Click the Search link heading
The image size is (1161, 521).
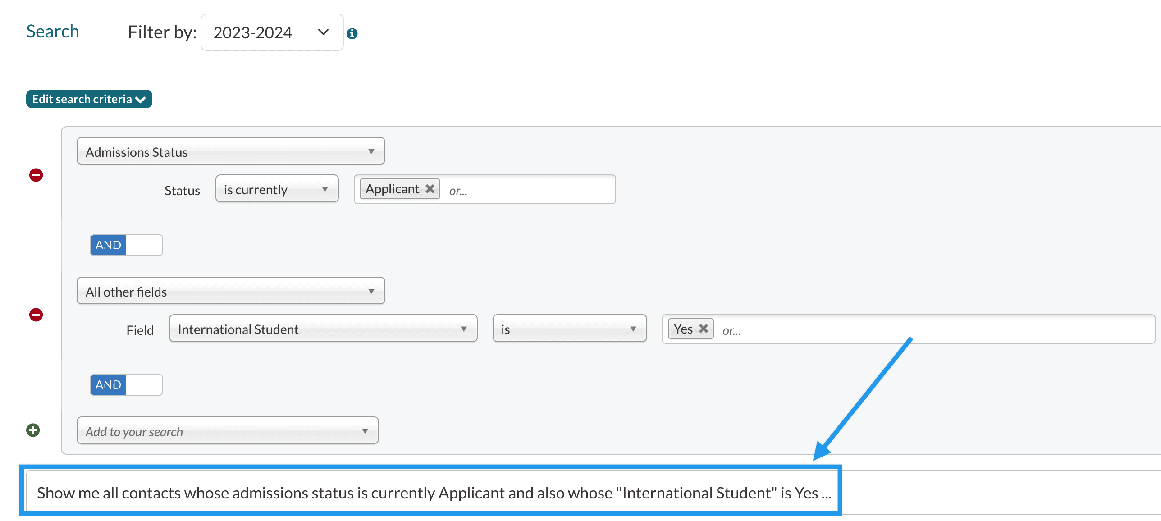click(x=53, y=32)
